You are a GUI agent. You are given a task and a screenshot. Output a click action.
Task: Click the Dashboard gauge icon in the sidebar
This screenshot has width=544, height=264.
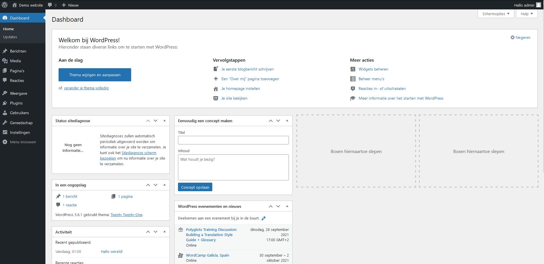(5, 18)
